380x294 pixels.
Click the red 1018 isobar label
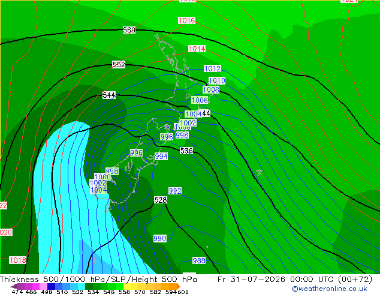[18, 260]
